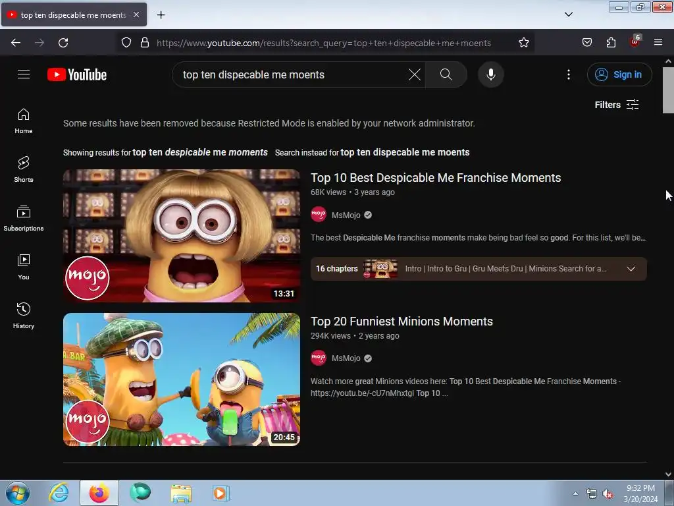Viewport: 674px width, 506px height.
Task: Open the tracking protection shield icon
Action: click(x=126, y=43)
